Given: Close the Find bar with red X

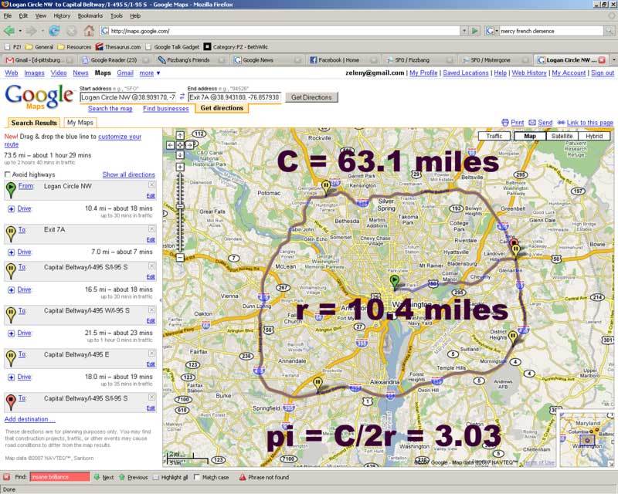Looking at the screenshot, I should [x=8, y=477].
